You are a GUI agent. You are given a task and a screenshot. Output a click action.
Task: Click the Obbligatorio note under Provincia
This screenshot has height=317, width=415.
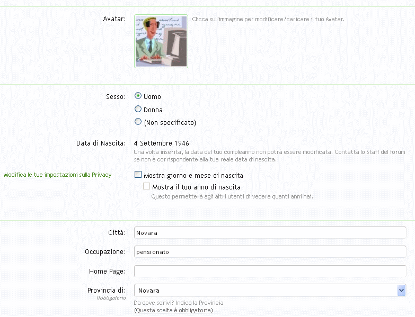tap(111, 298)
